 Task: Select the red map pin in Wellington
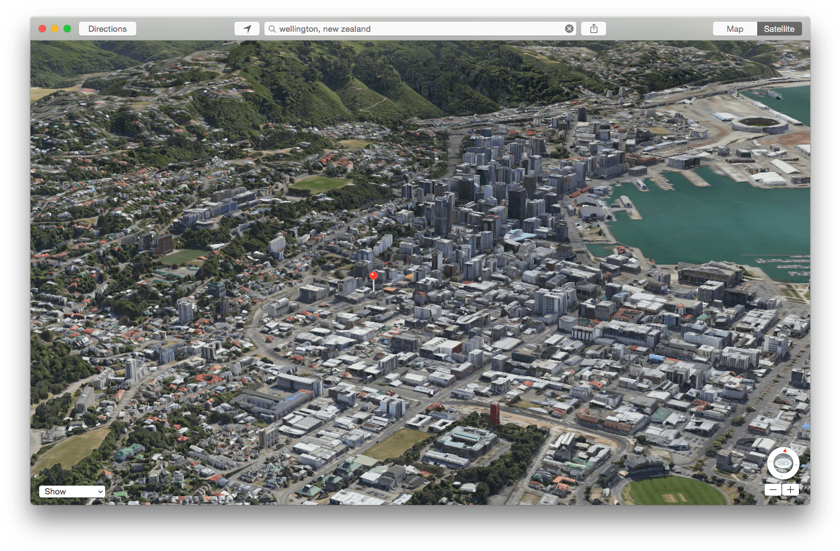click(373, 275)
